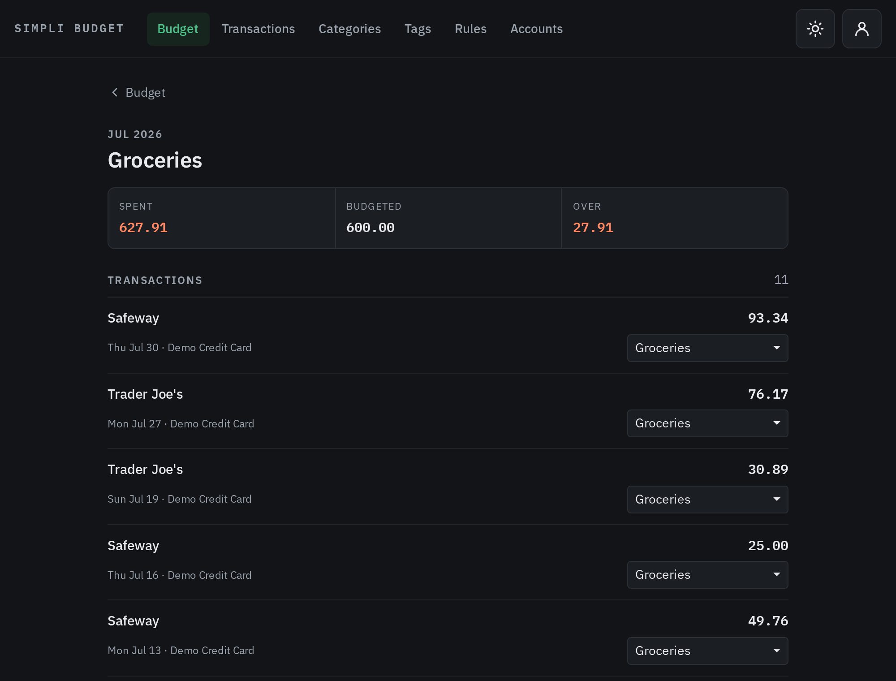Screen dimensions: 896x681
Task: Click the amount 30.89
Action: pyautogui.click(x=768, y=470)
